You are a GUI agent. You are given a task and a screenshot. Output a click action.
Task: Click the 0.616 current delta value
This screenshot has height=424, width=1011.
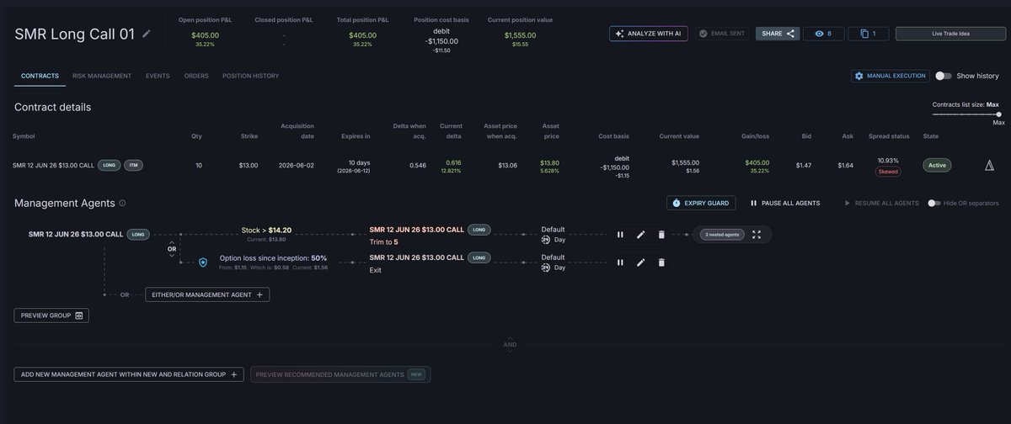click(453, 162)
